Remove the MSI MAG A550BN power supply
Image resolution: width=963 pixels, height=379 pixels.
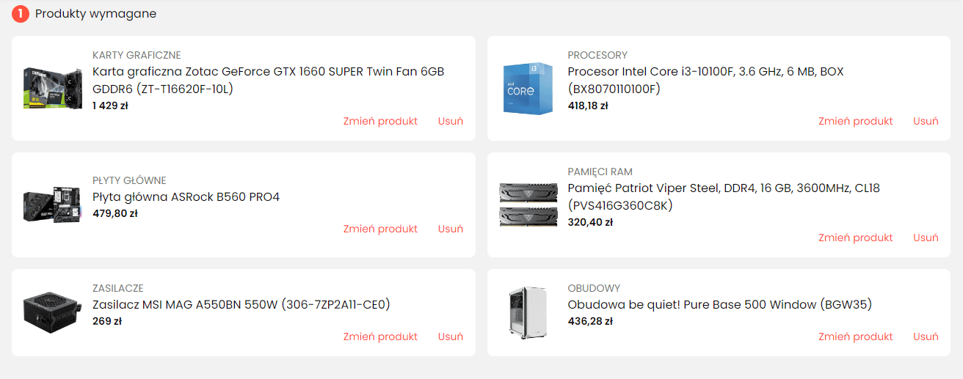click(x=451, y=336)
